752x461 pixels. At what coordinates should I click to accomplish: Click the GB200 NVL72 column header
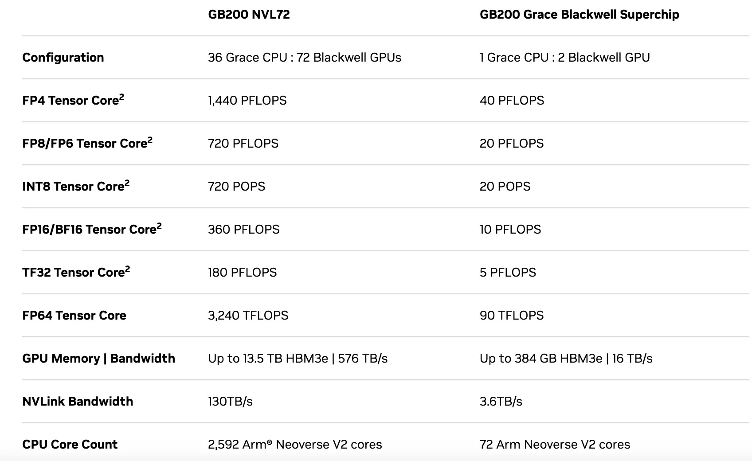[x=249, y=14]
